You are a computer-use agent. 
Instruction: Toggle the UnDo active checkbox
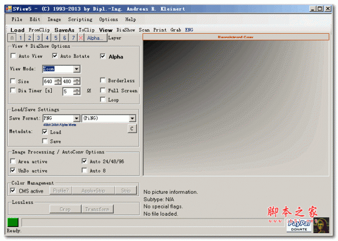[13, 170]
